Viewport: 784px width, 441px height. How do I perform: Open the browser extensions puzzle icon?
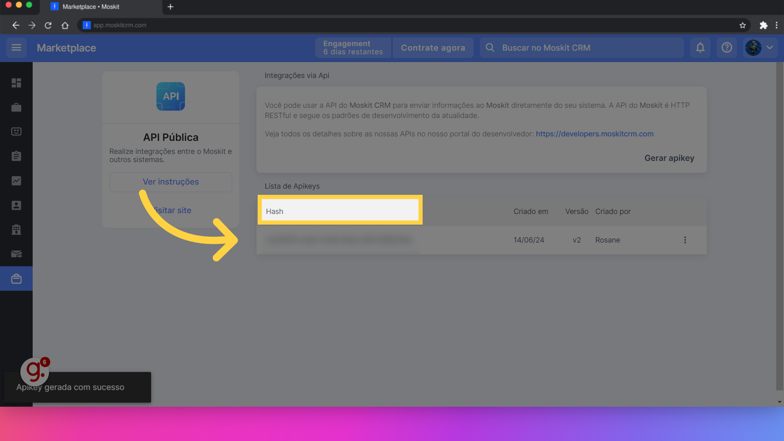pyautogui.click(x=763, y=25)
